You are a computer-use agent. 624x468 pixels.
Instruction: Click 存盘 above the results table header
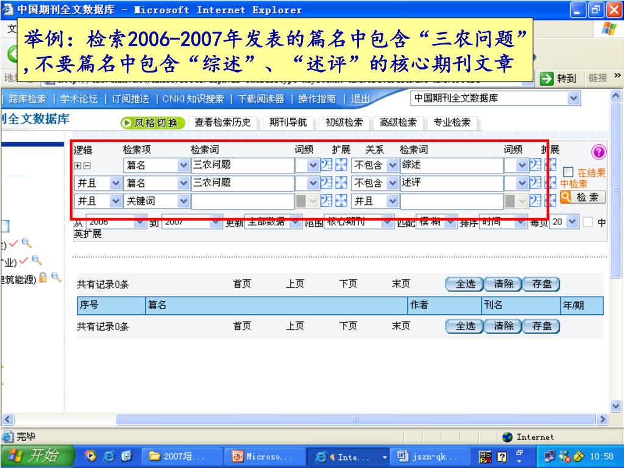coord(541,284)
